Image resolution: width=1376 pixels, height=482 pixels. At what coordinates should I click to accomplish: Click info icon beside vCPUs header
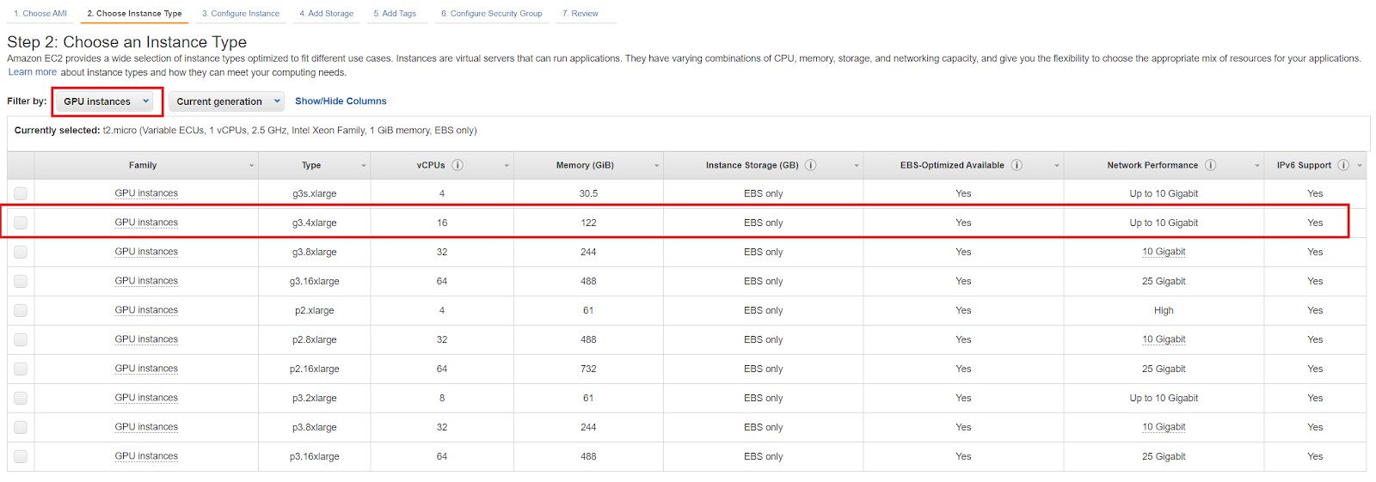[458, 165]
